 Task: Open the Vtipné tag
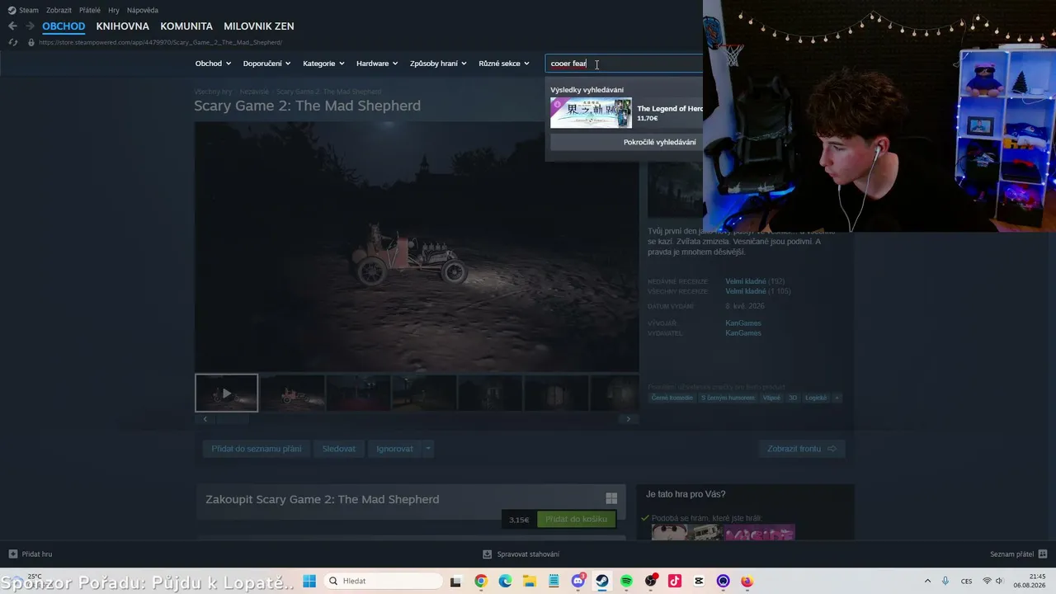[x=771, y=398]
